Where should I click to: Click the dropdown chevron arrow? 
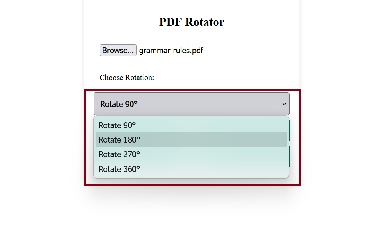pyautogui.click(x=284, y=104)
